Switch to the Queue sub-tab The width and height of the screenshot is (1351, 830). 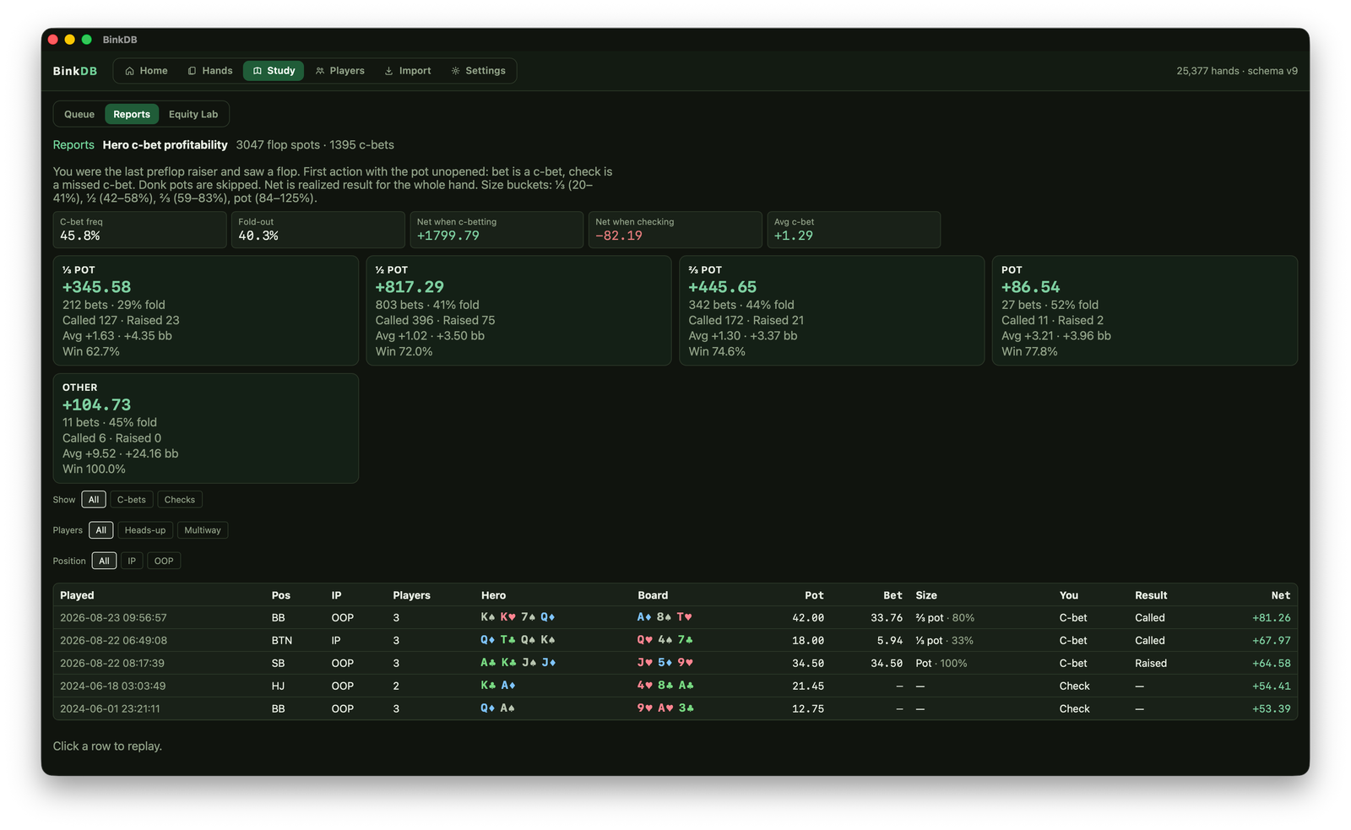click(79, 114)
